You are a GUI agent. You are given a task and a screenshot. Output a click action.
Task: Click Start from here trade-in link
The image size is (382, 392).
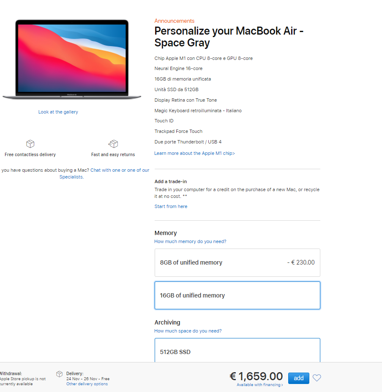click(171, 206)
